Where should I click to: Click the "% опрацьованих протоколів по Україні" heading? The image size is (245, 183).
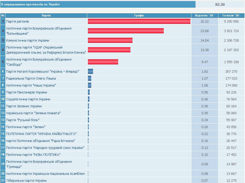click(x=30, y=4)
